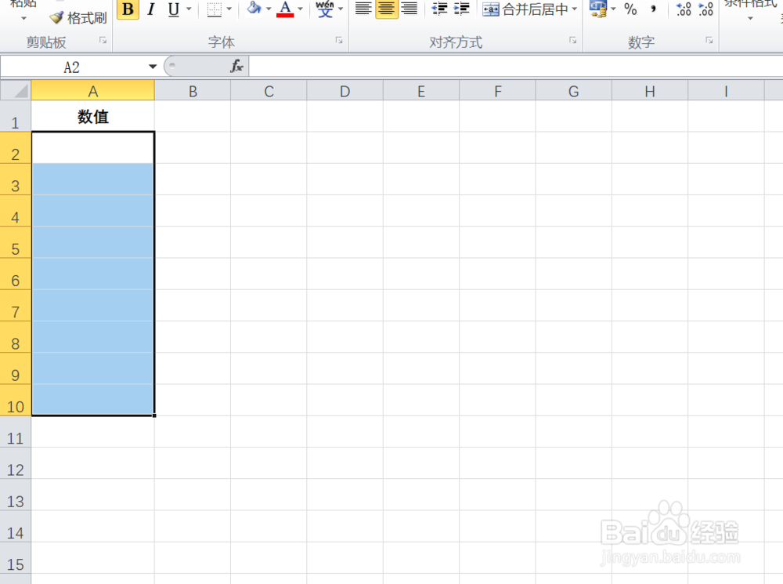Click Merge and Center (合并后居中)

pos(525,9)
